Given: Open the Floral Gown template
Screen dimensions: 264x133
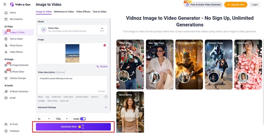Looking at the screenshot, I should click(x=248, y=65).
